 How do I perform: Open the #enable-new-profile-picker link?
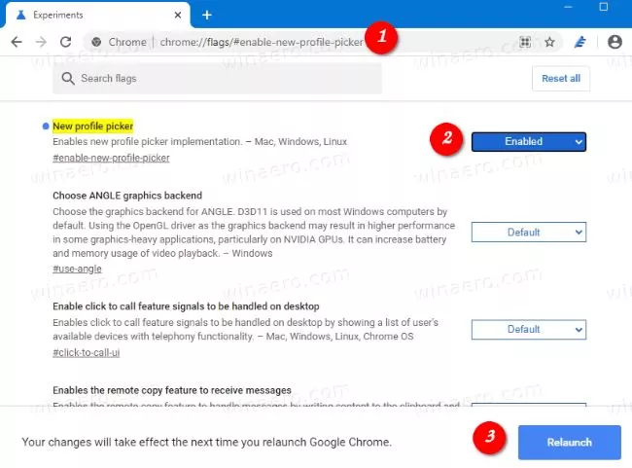(x=111, y=158)
